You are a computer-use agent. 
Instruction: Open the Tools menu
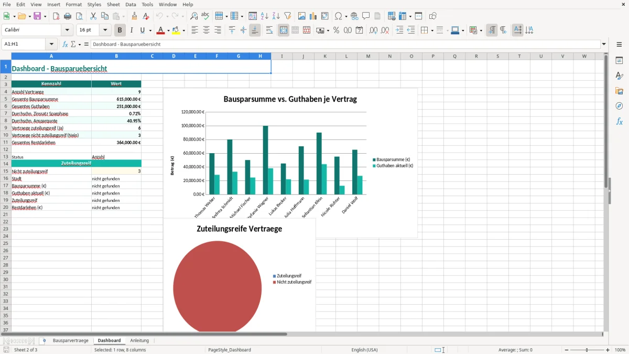coord(147,4)
